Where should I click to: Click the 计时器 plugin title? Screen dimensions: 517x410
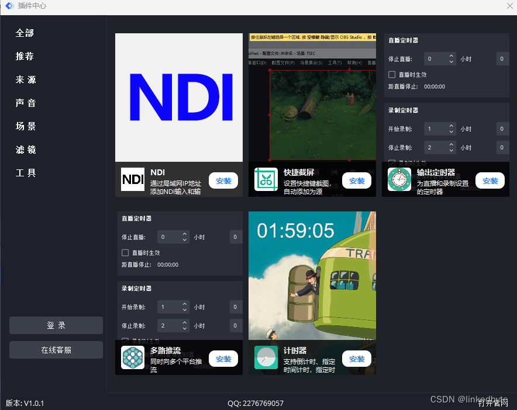(295, 351)
